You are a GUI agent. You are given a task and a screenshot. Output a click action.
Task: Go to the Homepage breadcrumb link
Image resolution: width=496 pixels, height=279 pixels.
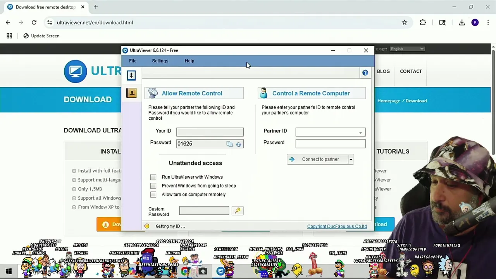point(389,101)
